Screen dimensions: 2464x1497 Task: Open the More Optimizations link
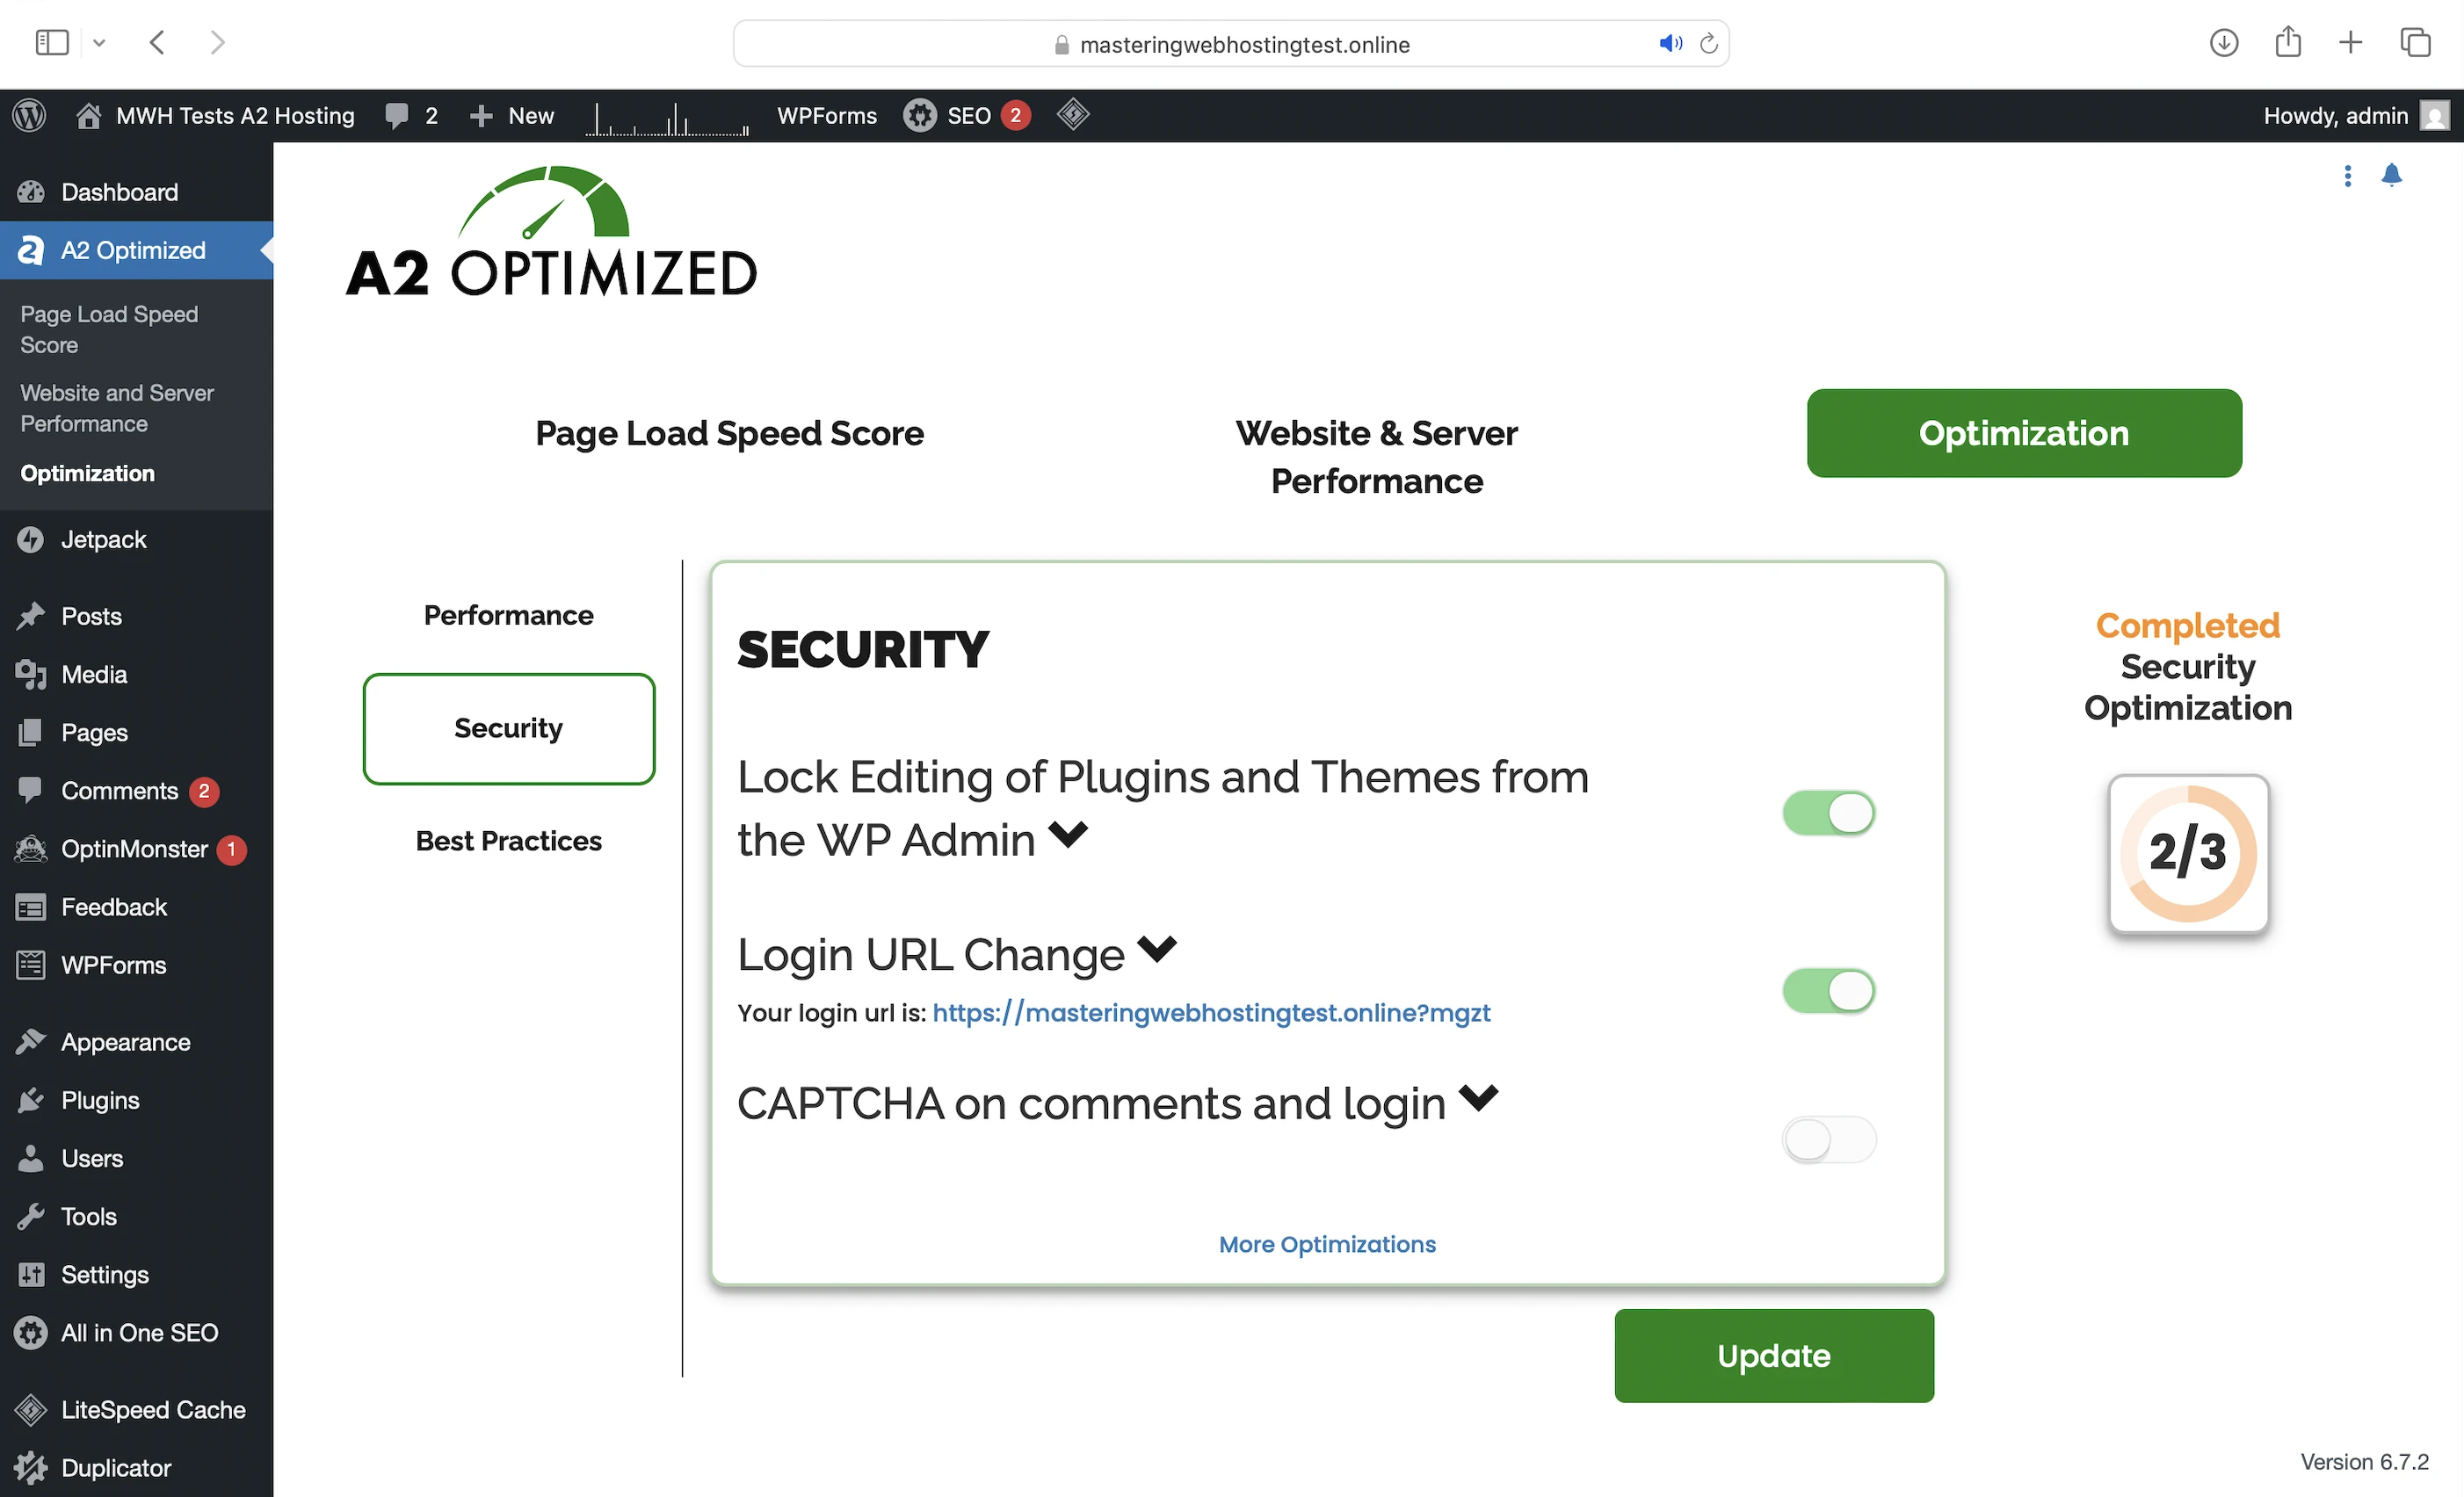pyautogui.click(x=1327, y=1244)
